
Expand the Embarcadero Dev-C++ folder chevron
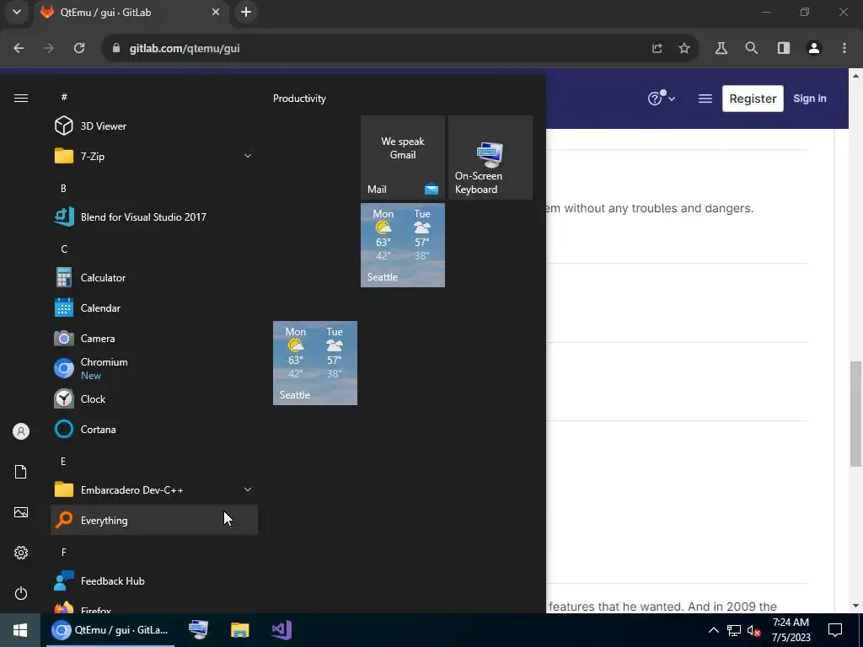click(x=248, y=489)
